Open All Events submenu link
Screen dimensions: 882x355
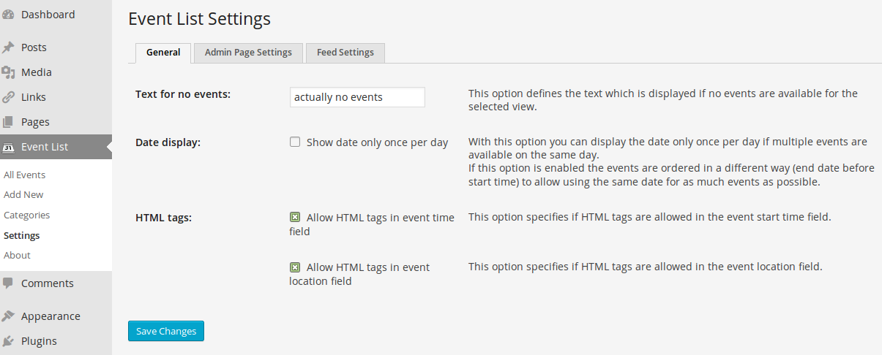tap(24, 175)
